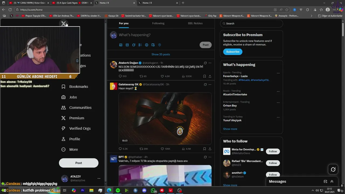Add media to the new post
The height and width of the screenshot is (194, 345).
coord(121,45)
